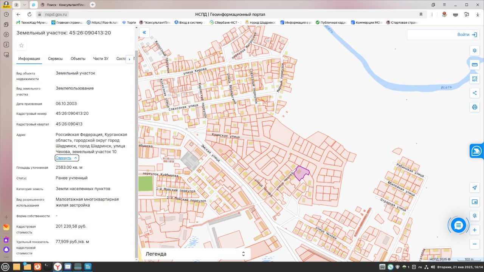The width and height of the screenshot is (484, 272).
Task: Open the chat assistant bubble
Action: coord(458,226)
